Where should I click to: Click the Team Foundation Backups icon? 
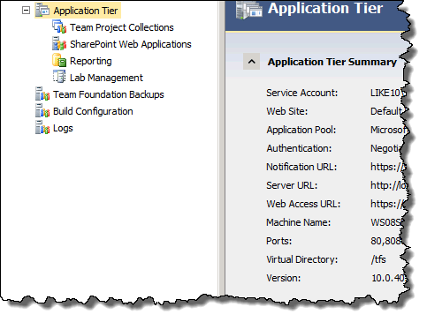click(x=42, y=94)
